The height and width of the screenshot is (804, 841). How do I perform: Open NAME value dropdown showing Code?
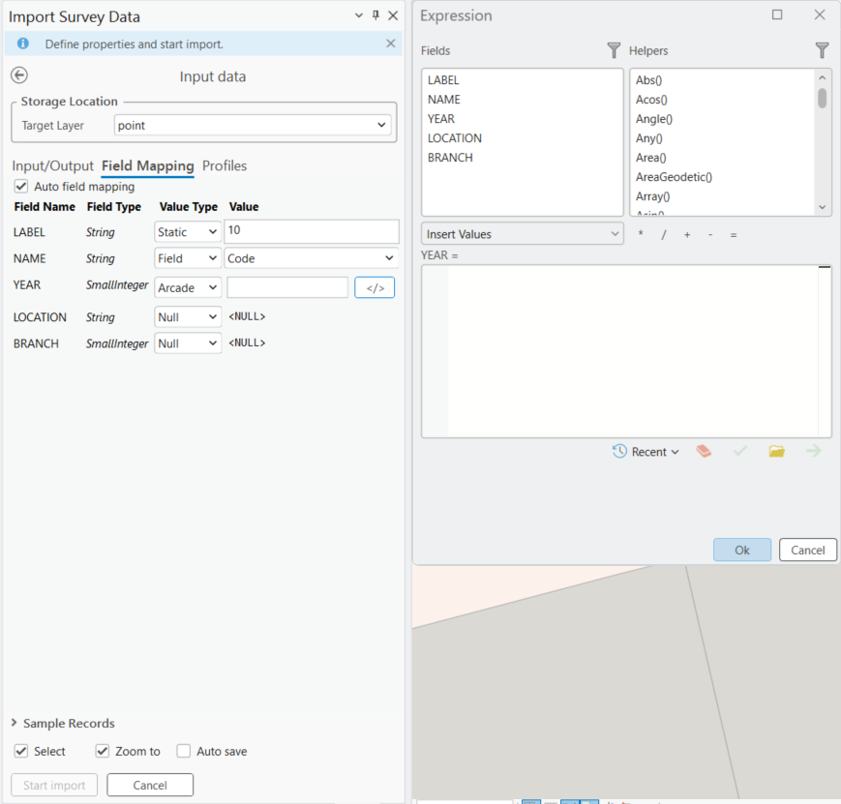[311, 258]
